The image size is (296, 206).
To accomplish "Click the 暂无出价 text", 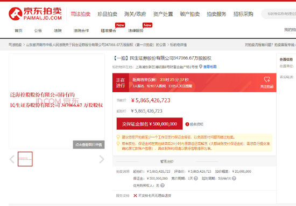I will coord(167,161).
